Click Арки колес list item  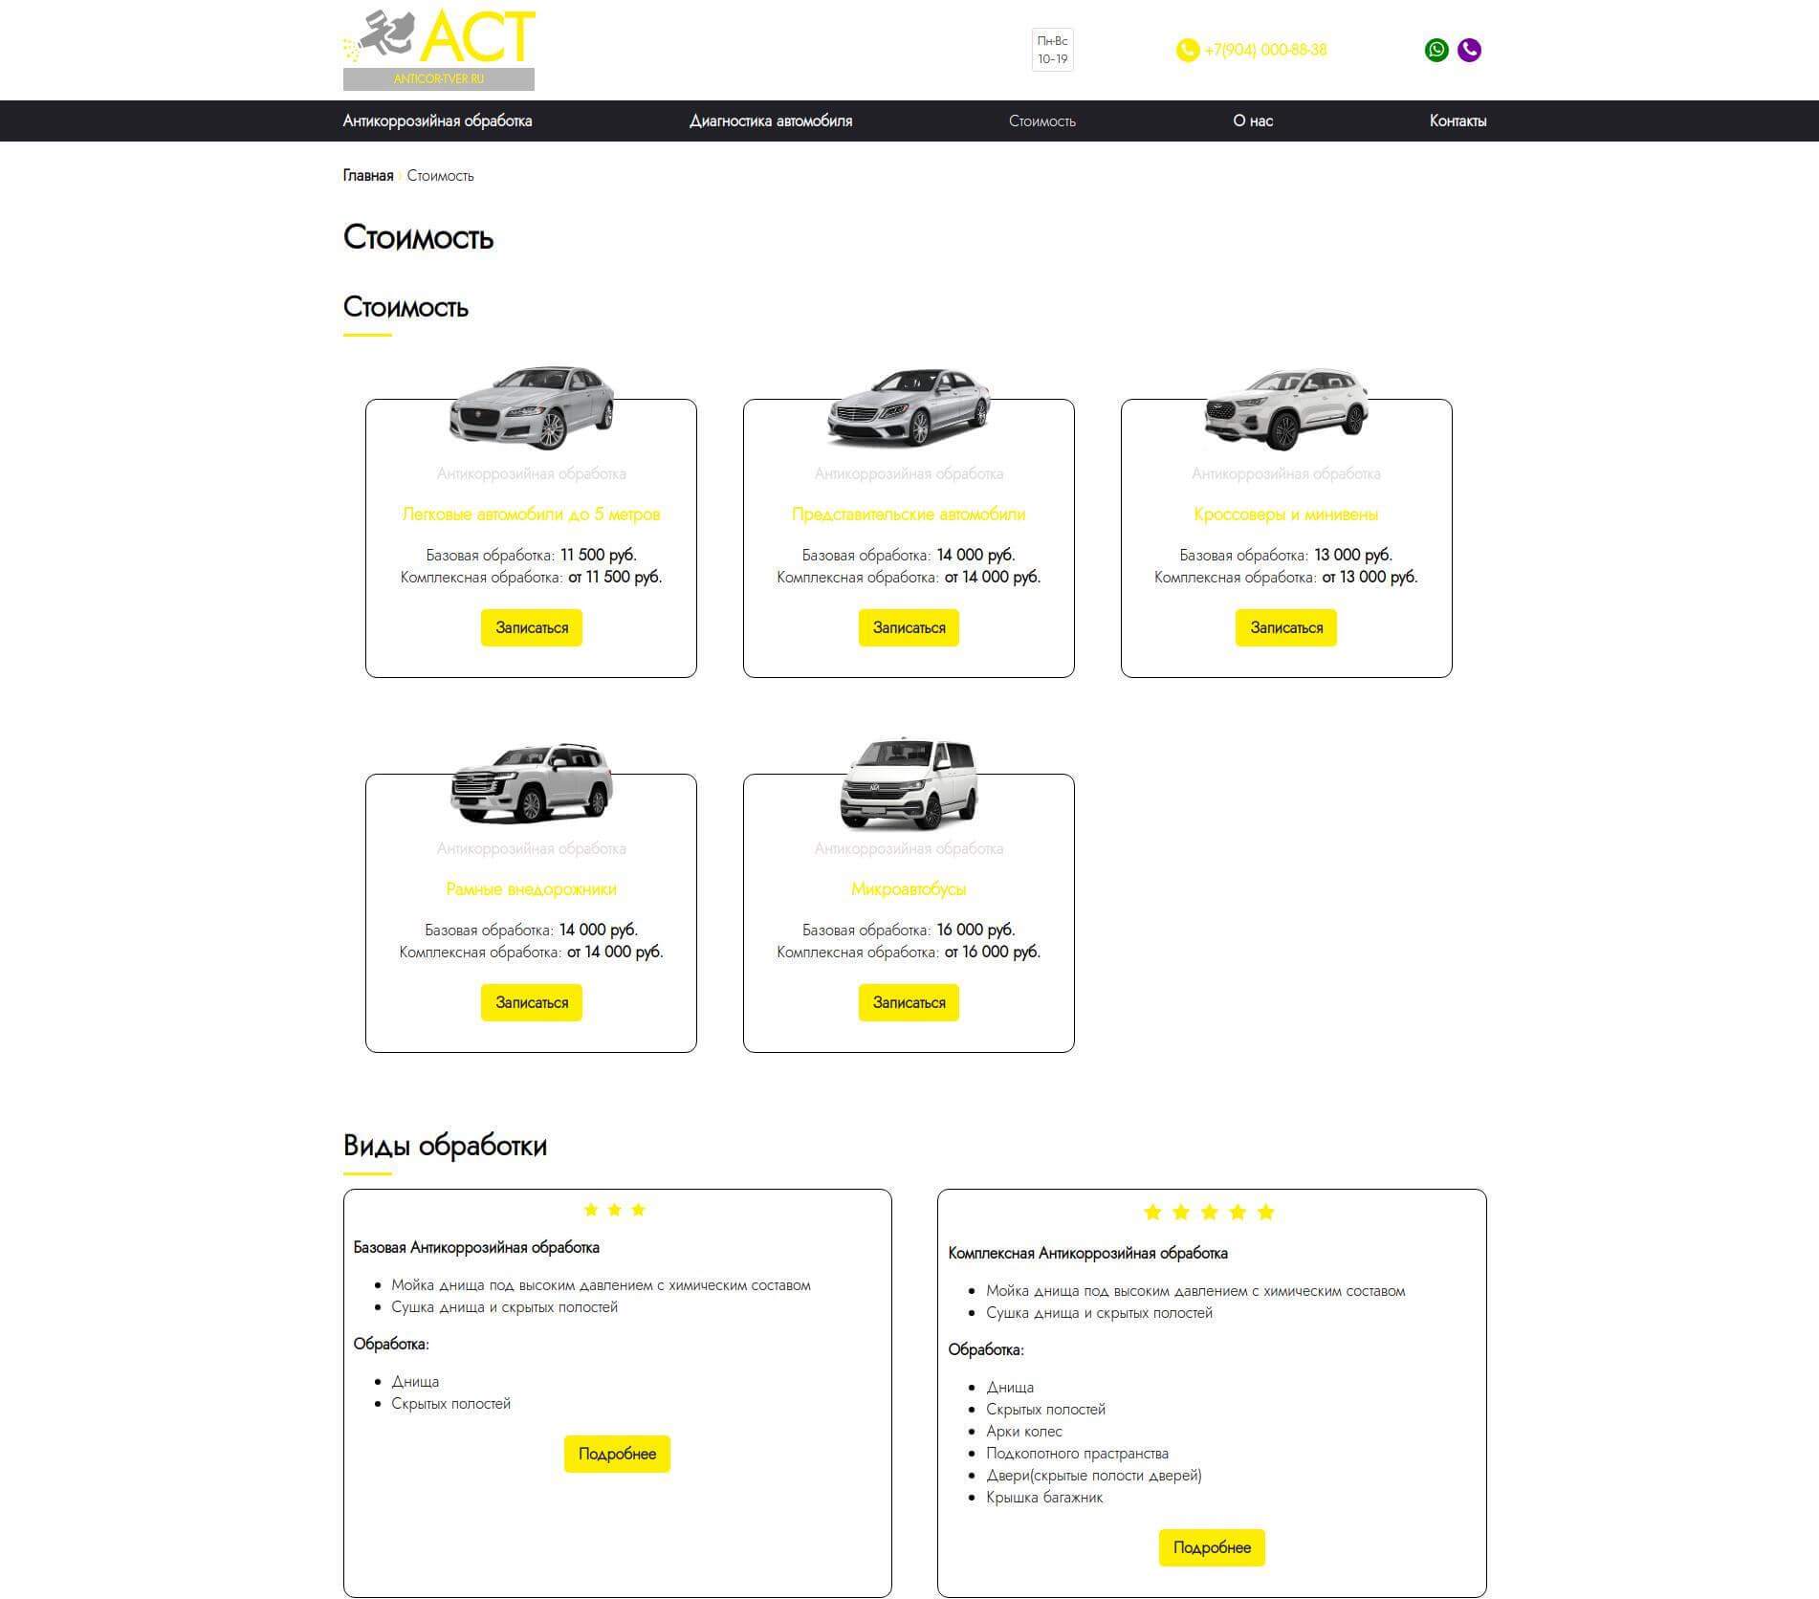[1023, 1432]
